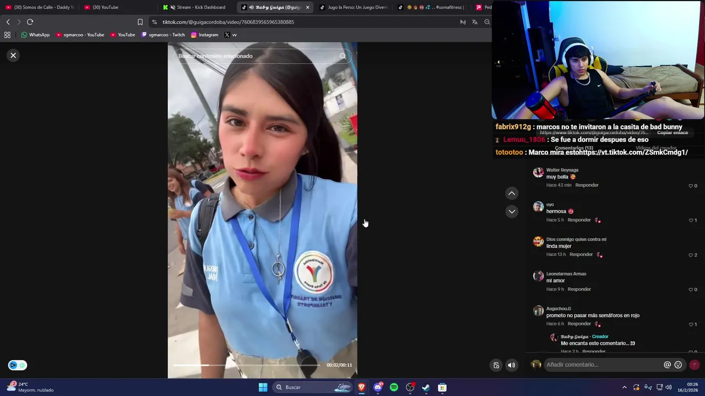705x396 pixels.
Task: Open uyo's profile avatar
Action: click(x=538, y=207)
